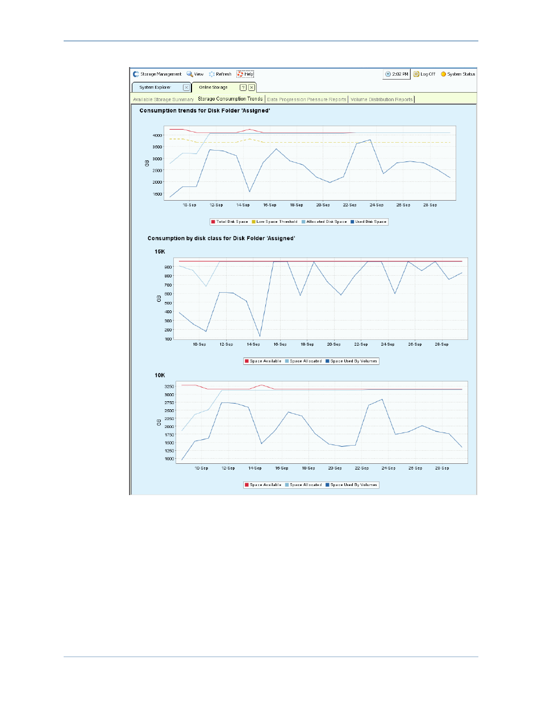
Task: Click the clock icon showing 2:02 PM
Action: click(x=388, y=74)
